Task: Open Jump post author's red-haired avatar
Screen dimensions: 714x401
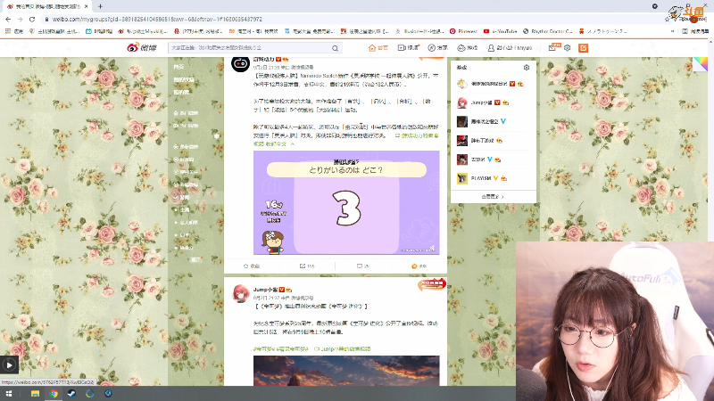Action: coord(240,294)
